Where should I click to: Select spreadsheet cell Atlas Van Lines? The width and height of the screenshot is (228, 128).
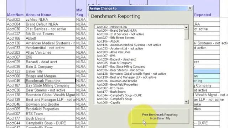click(50, 53)
